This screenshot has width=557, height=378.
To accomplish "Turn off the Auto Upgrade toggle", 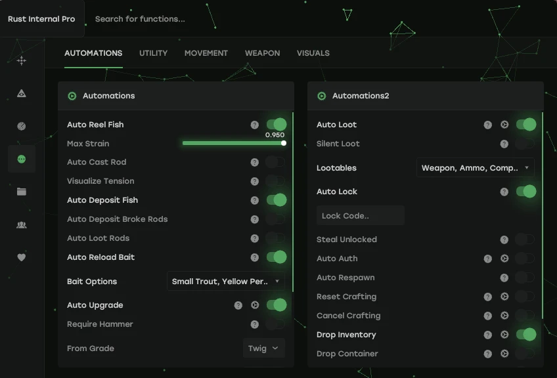I will tap(277, 305).
